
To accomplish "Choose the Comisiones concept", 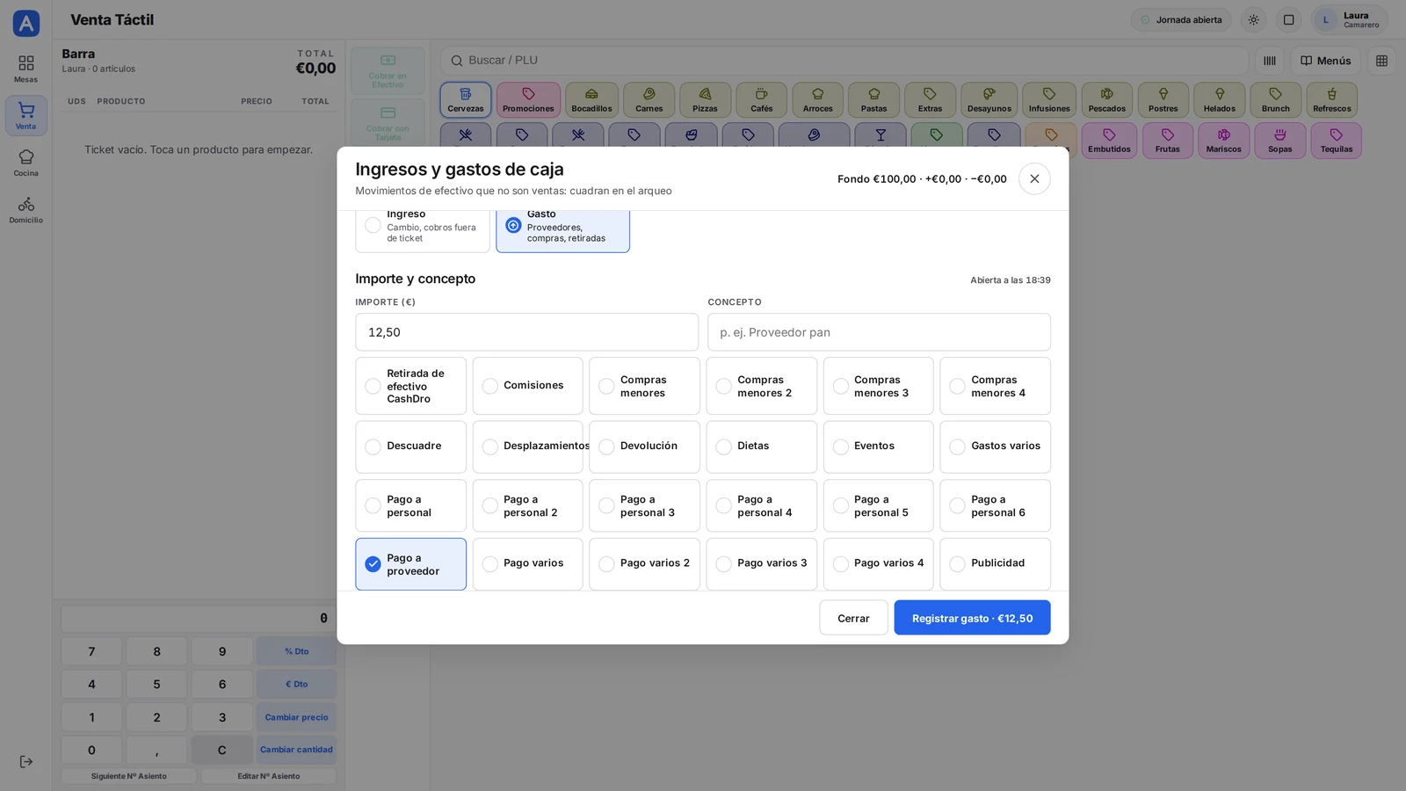I will (527, 386).
